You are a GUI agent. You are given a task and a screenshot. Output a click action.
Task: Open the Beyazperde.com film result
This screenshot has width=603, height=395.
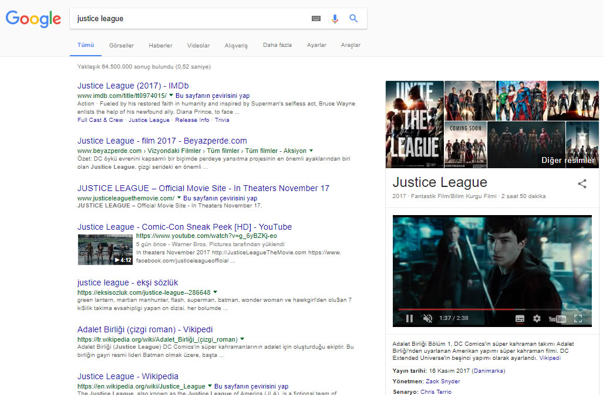click(162, 141)
